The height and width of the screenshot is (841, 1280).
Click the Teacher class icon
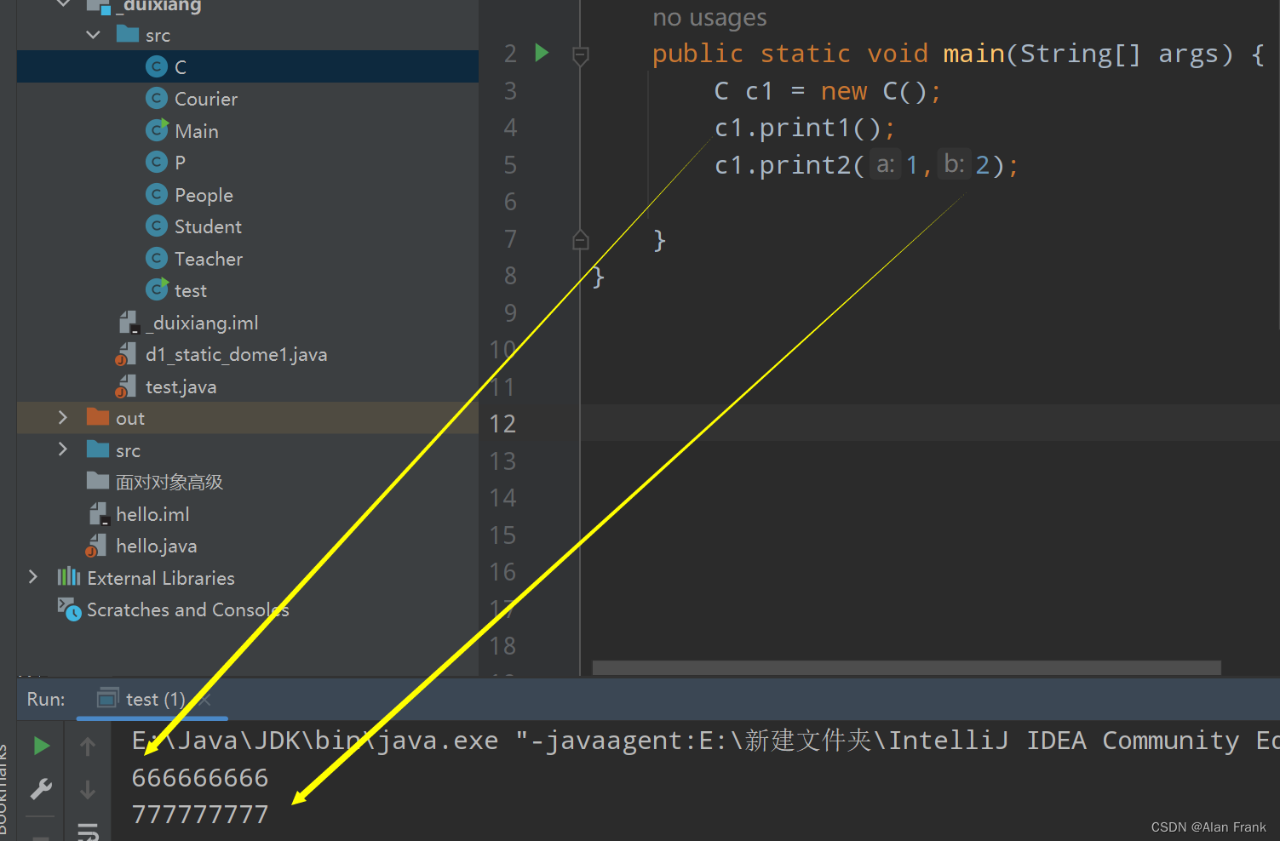(157, 259)
